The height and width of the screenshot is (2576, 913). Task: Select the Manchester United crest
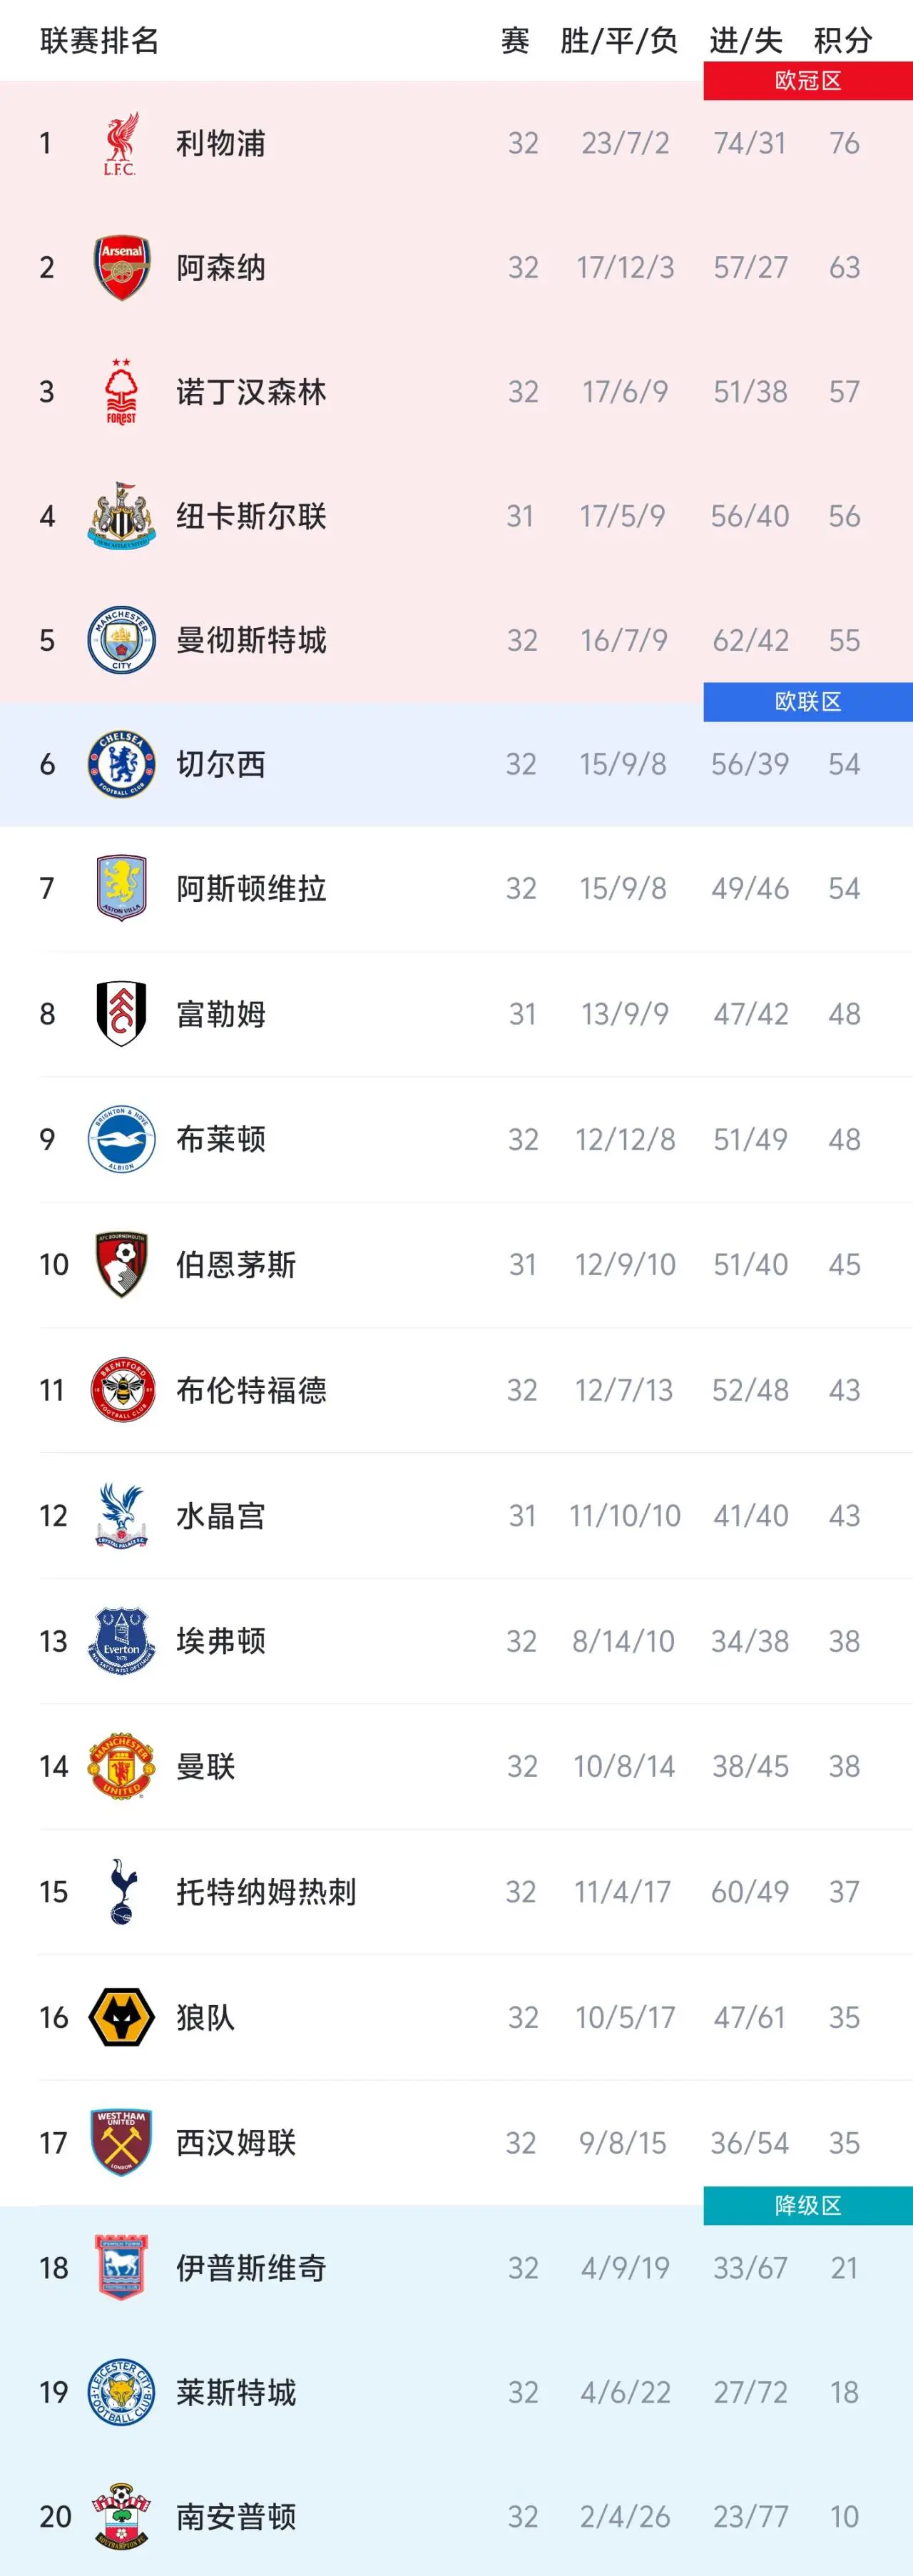pyautogui.click(x=121, y=1766)
